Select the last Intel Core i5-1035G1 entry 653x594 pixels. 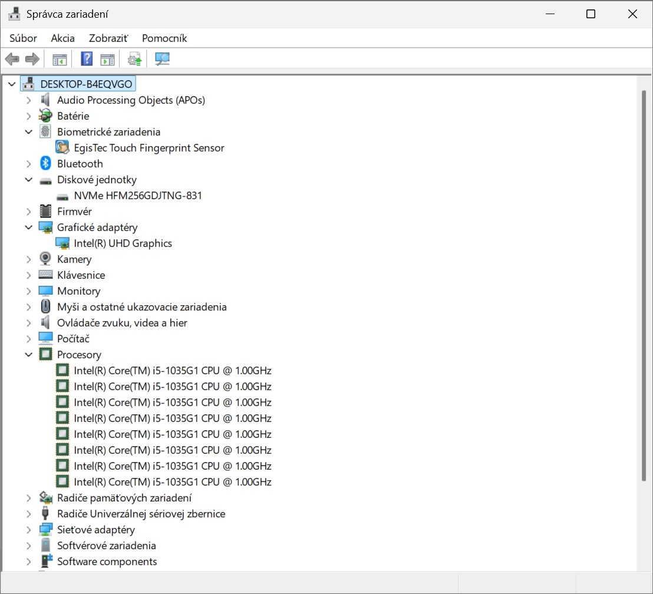[x=173, y=482]
